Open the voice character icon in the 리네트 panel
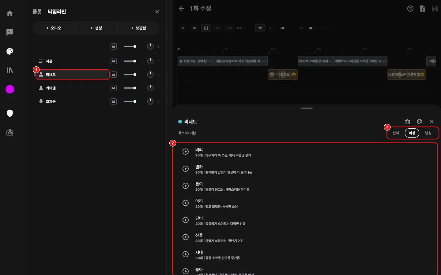 (407, 122)
